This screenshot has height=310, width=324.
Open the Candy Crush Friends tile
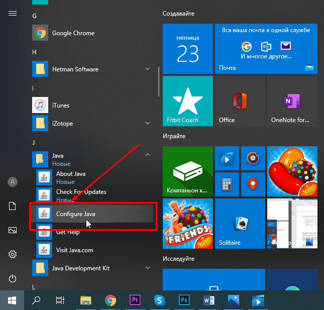coord(187,223)
